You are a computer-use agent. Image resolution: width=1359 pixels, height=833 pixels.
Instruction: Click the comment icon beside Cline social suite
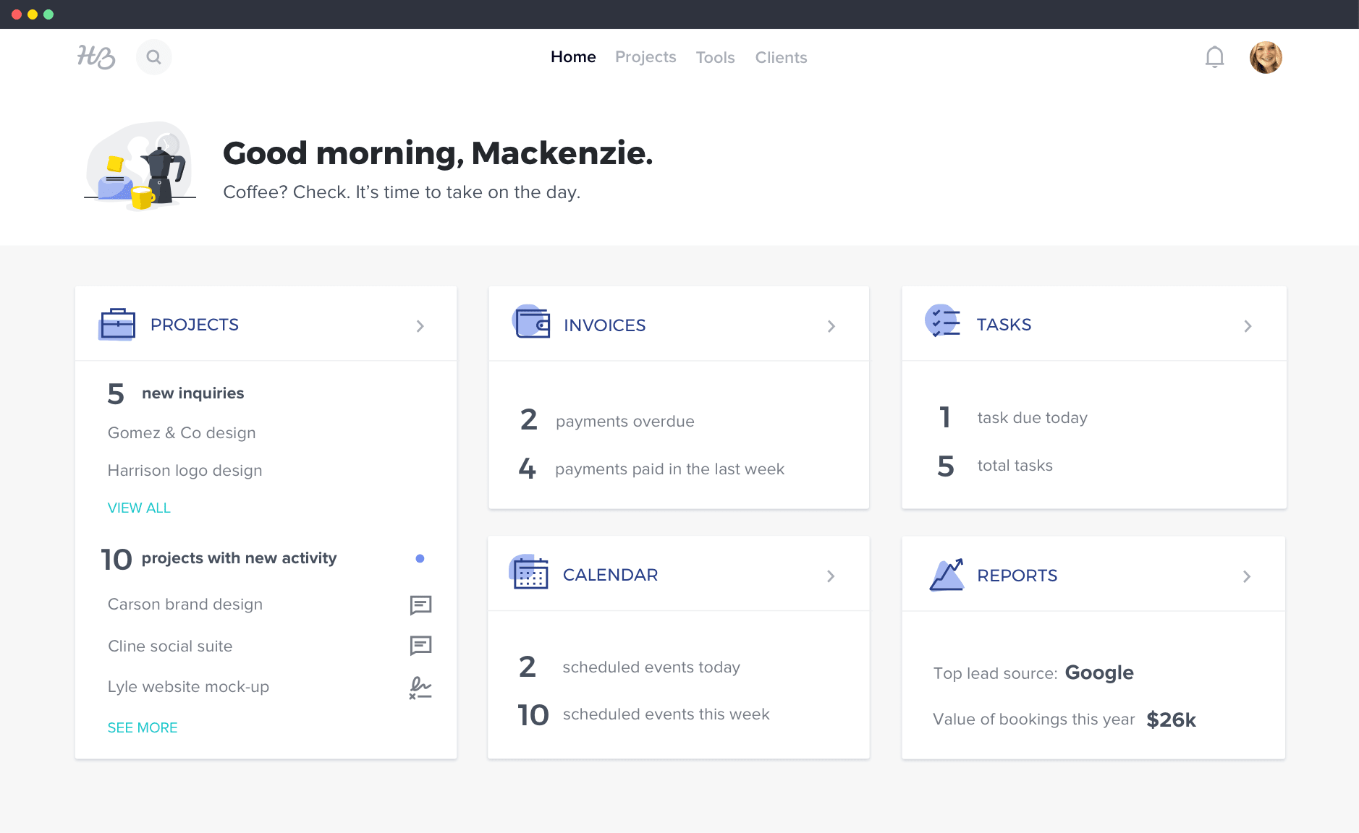[x=420, y=646]
